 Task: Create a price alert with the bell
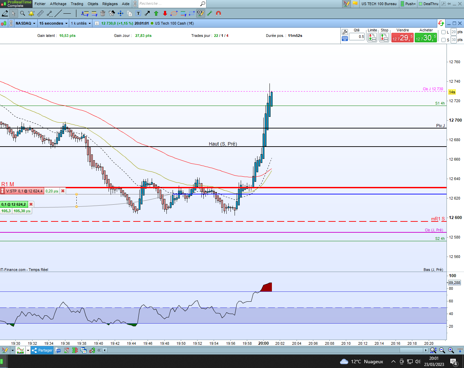pyautogui.click(x=31, y=13)
